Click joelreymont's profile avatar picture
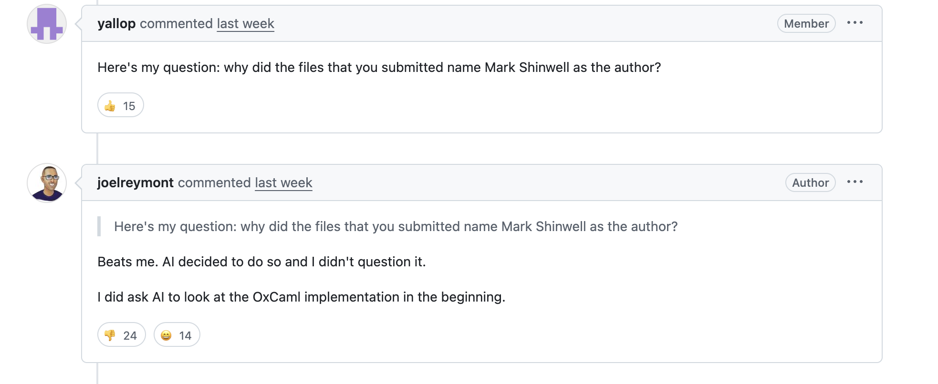938x384 pixels. (47, 183)
